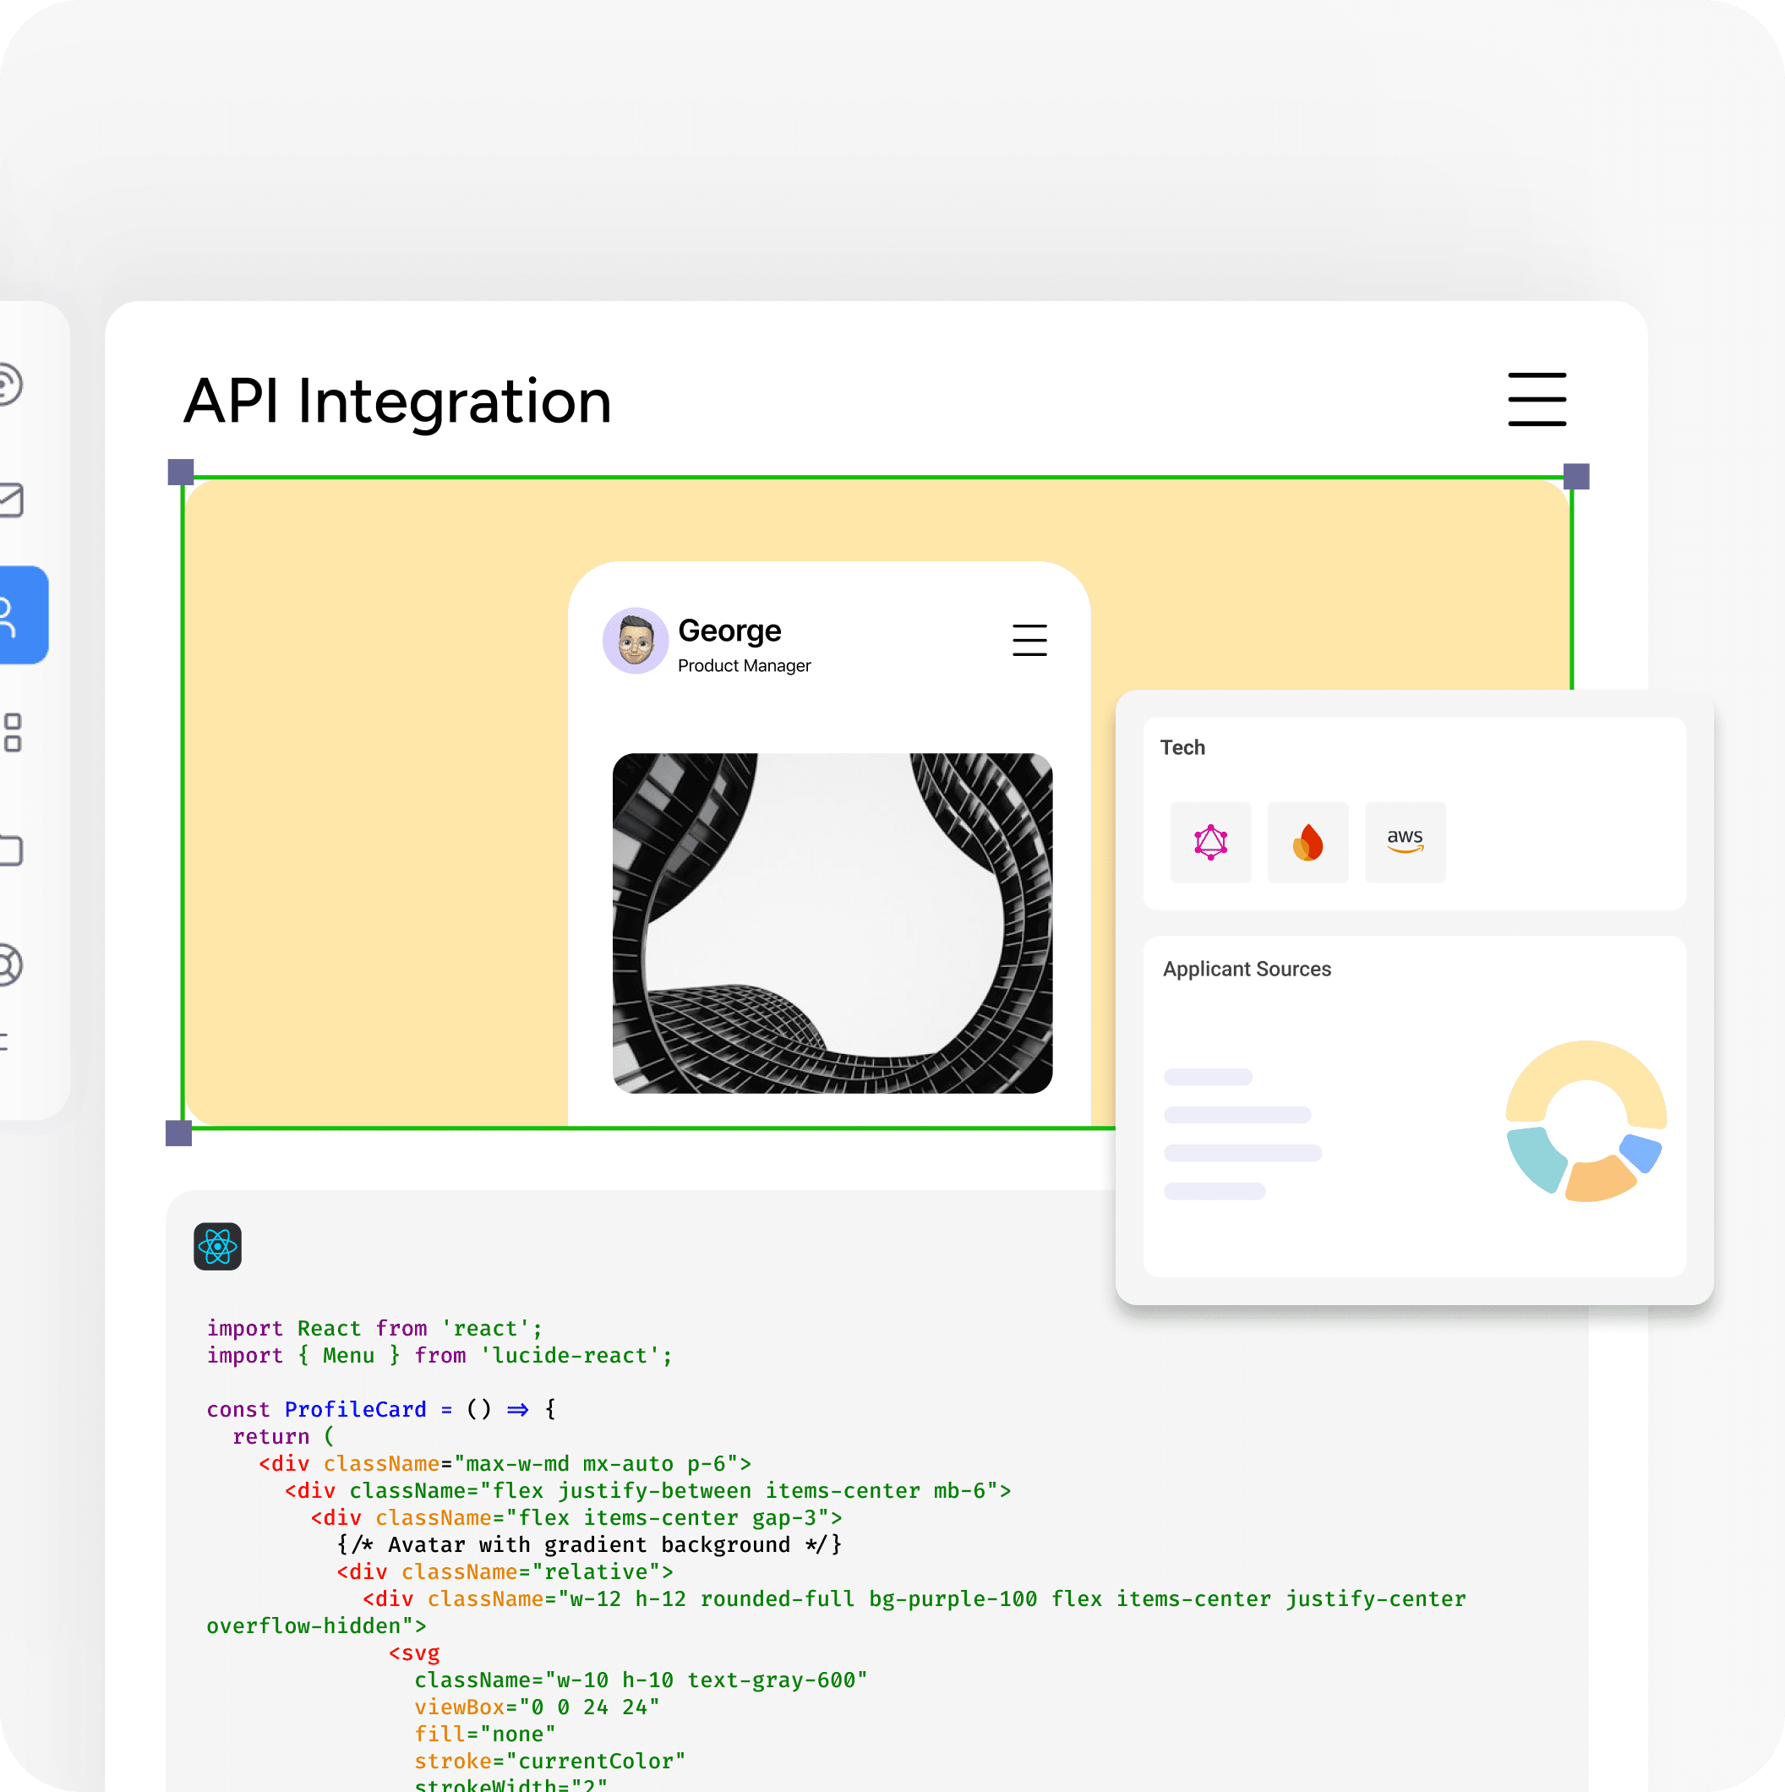Screen dimensions: 1785x1792
Task: Select the GraphQL icon in the Tech panel
Action: tap(1210, 841)
